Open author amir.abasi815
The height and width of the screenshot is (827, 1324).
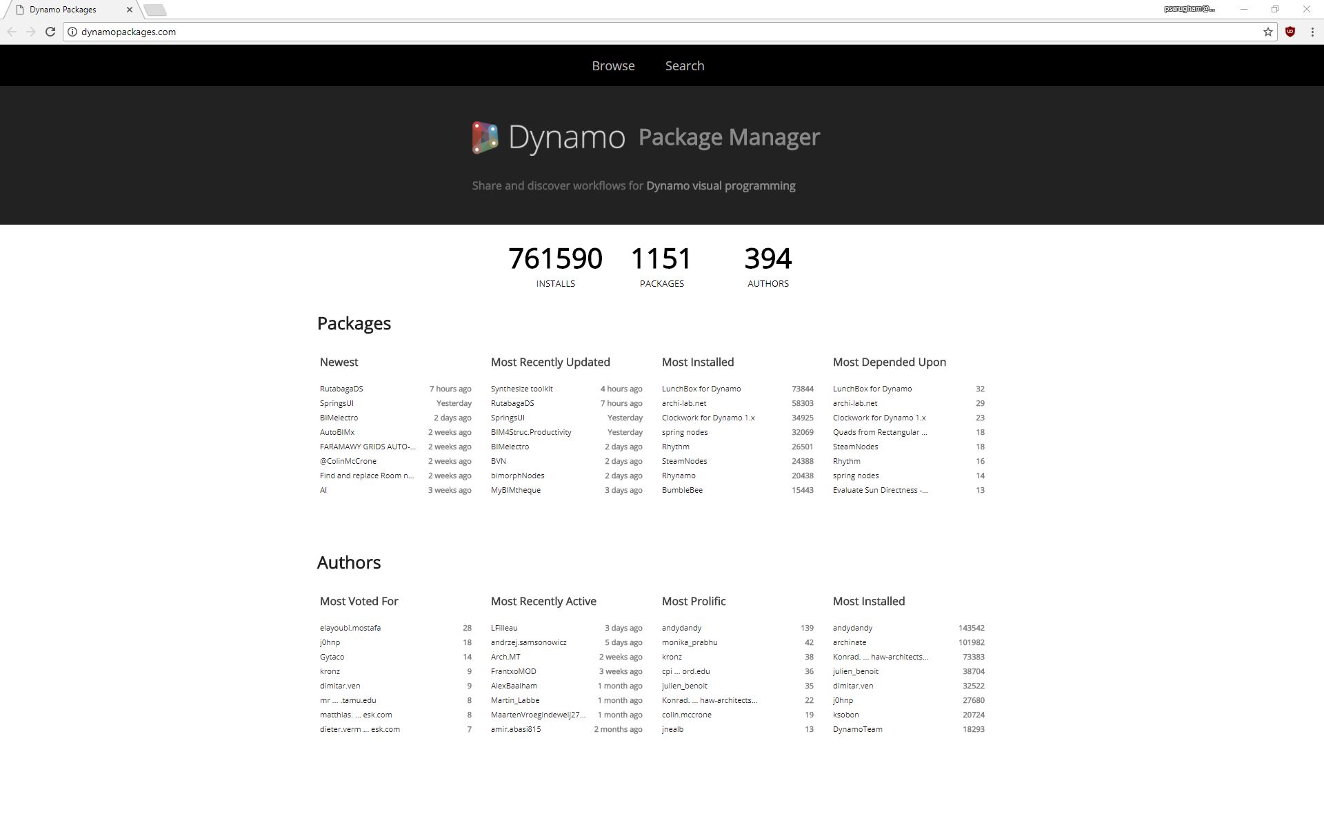point(516,729)
